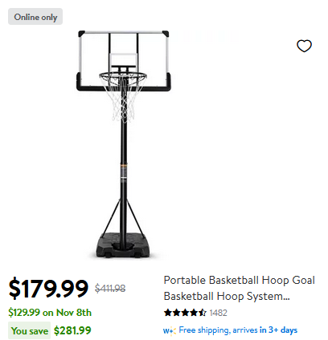
Task: Open the basketball hoop product image
Action: click(x=123, y=144)
